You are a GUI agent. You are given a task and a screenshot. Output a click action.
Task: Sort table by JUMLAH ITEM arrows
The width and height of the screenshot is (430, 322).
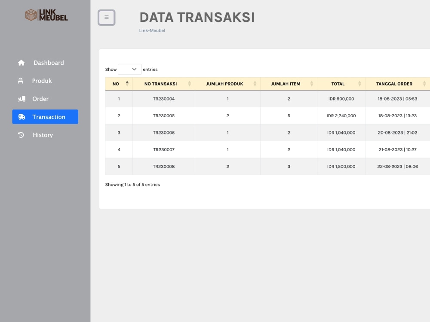pyautogui.click(x=311, y=84)
